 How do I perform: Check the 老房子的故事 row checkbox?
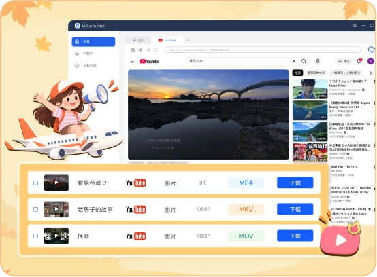pyautogui.click(x=35, y=209)
